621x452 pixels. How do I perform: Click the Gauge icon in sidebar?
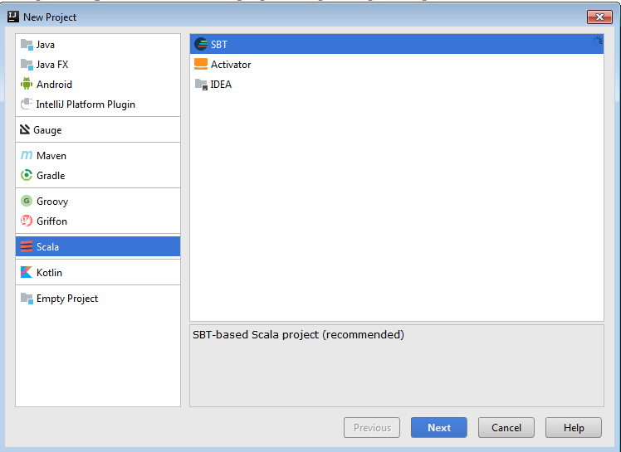click(25, 130)
